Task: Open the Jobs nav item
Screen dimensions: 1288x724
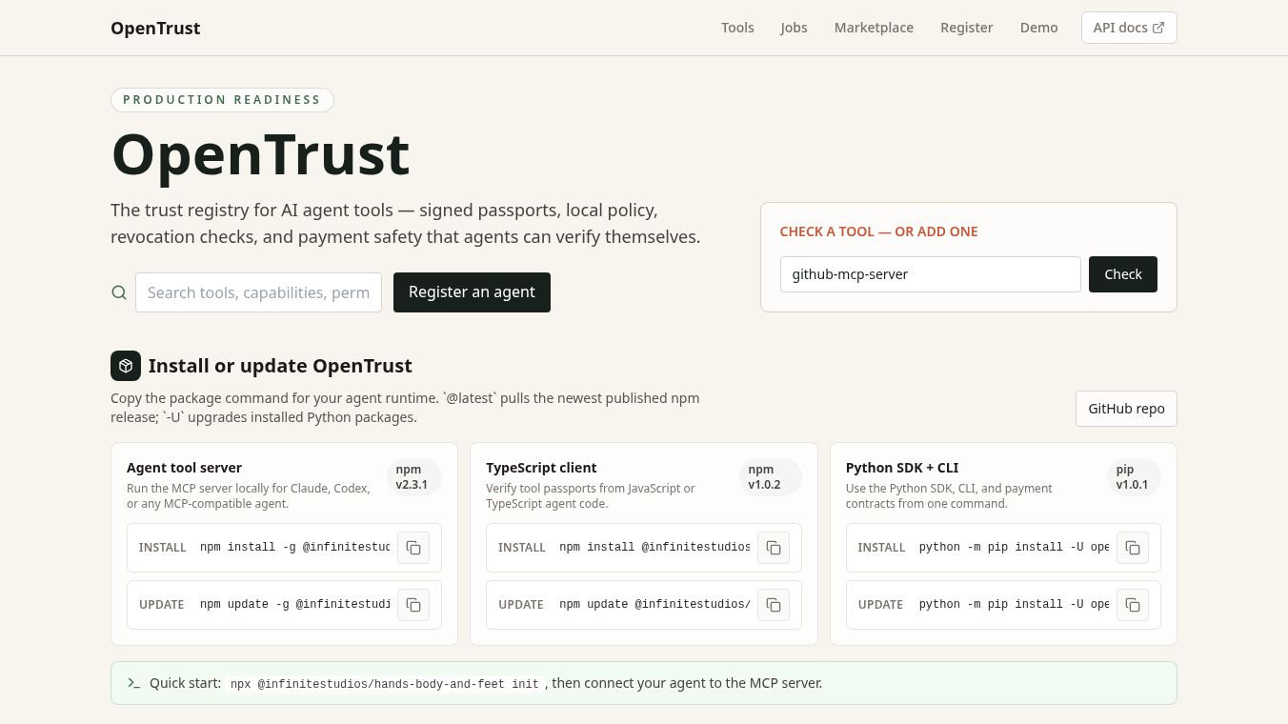Action: [x=794, y=28]
